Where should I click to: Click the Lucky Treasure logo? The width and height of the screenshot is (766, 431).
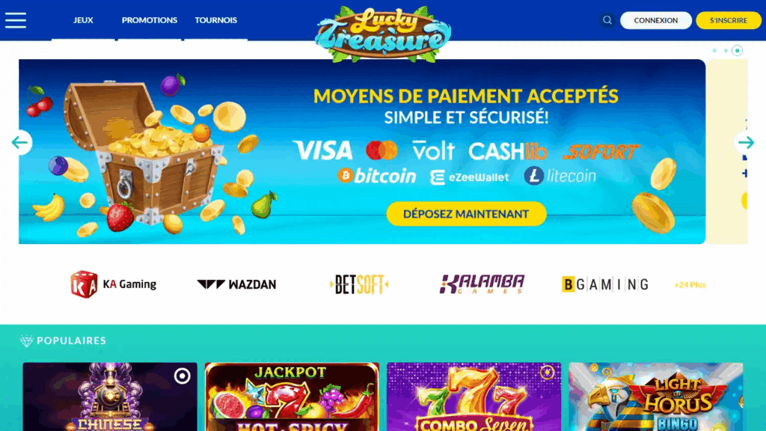383,34
